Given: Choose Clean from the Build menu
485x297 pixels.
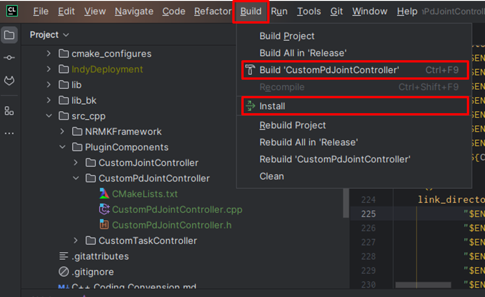Looking at the screenshot, I should point(354,176).
